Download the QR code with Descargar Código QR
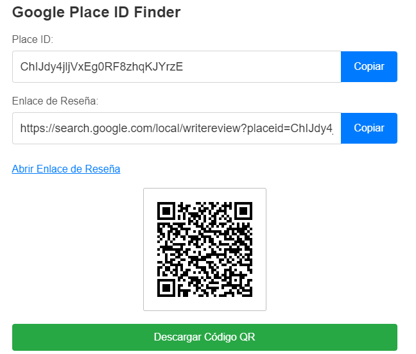Image resolution: width=416 pixels, height=354 pixels. click(205, 337)
